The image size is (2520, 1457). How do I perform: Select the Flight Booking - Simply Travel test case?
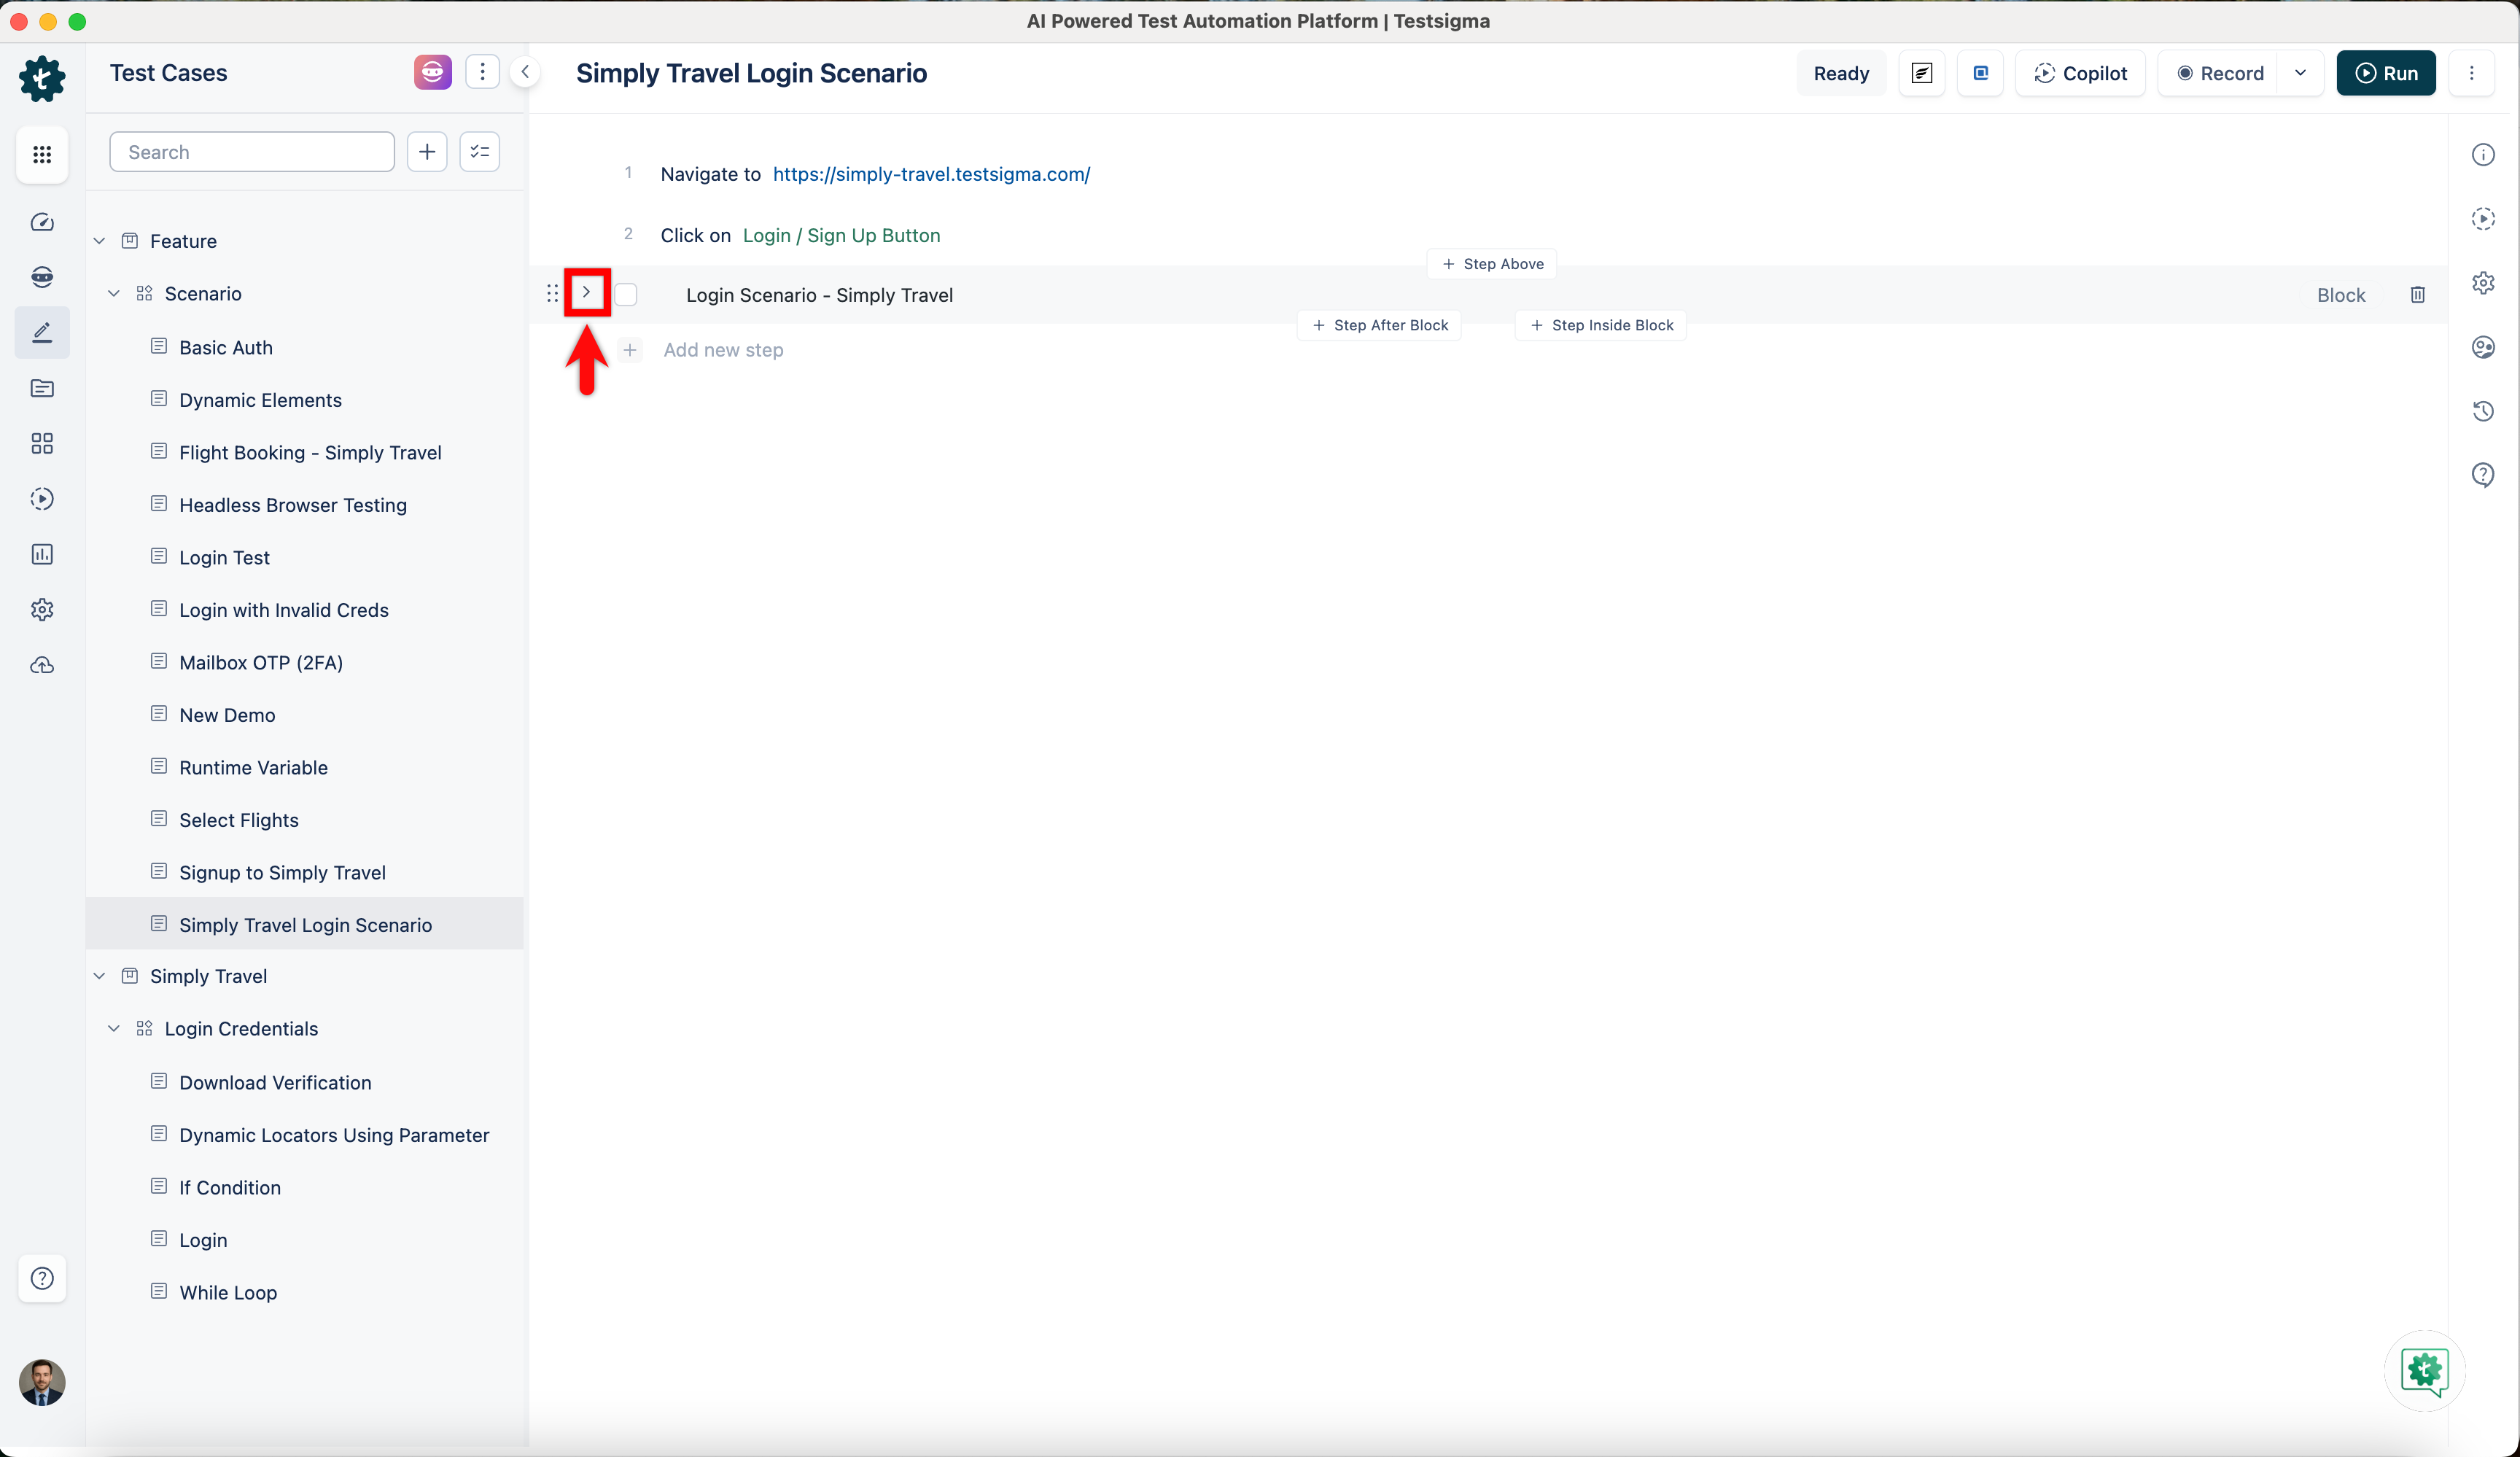pos(310,453)
